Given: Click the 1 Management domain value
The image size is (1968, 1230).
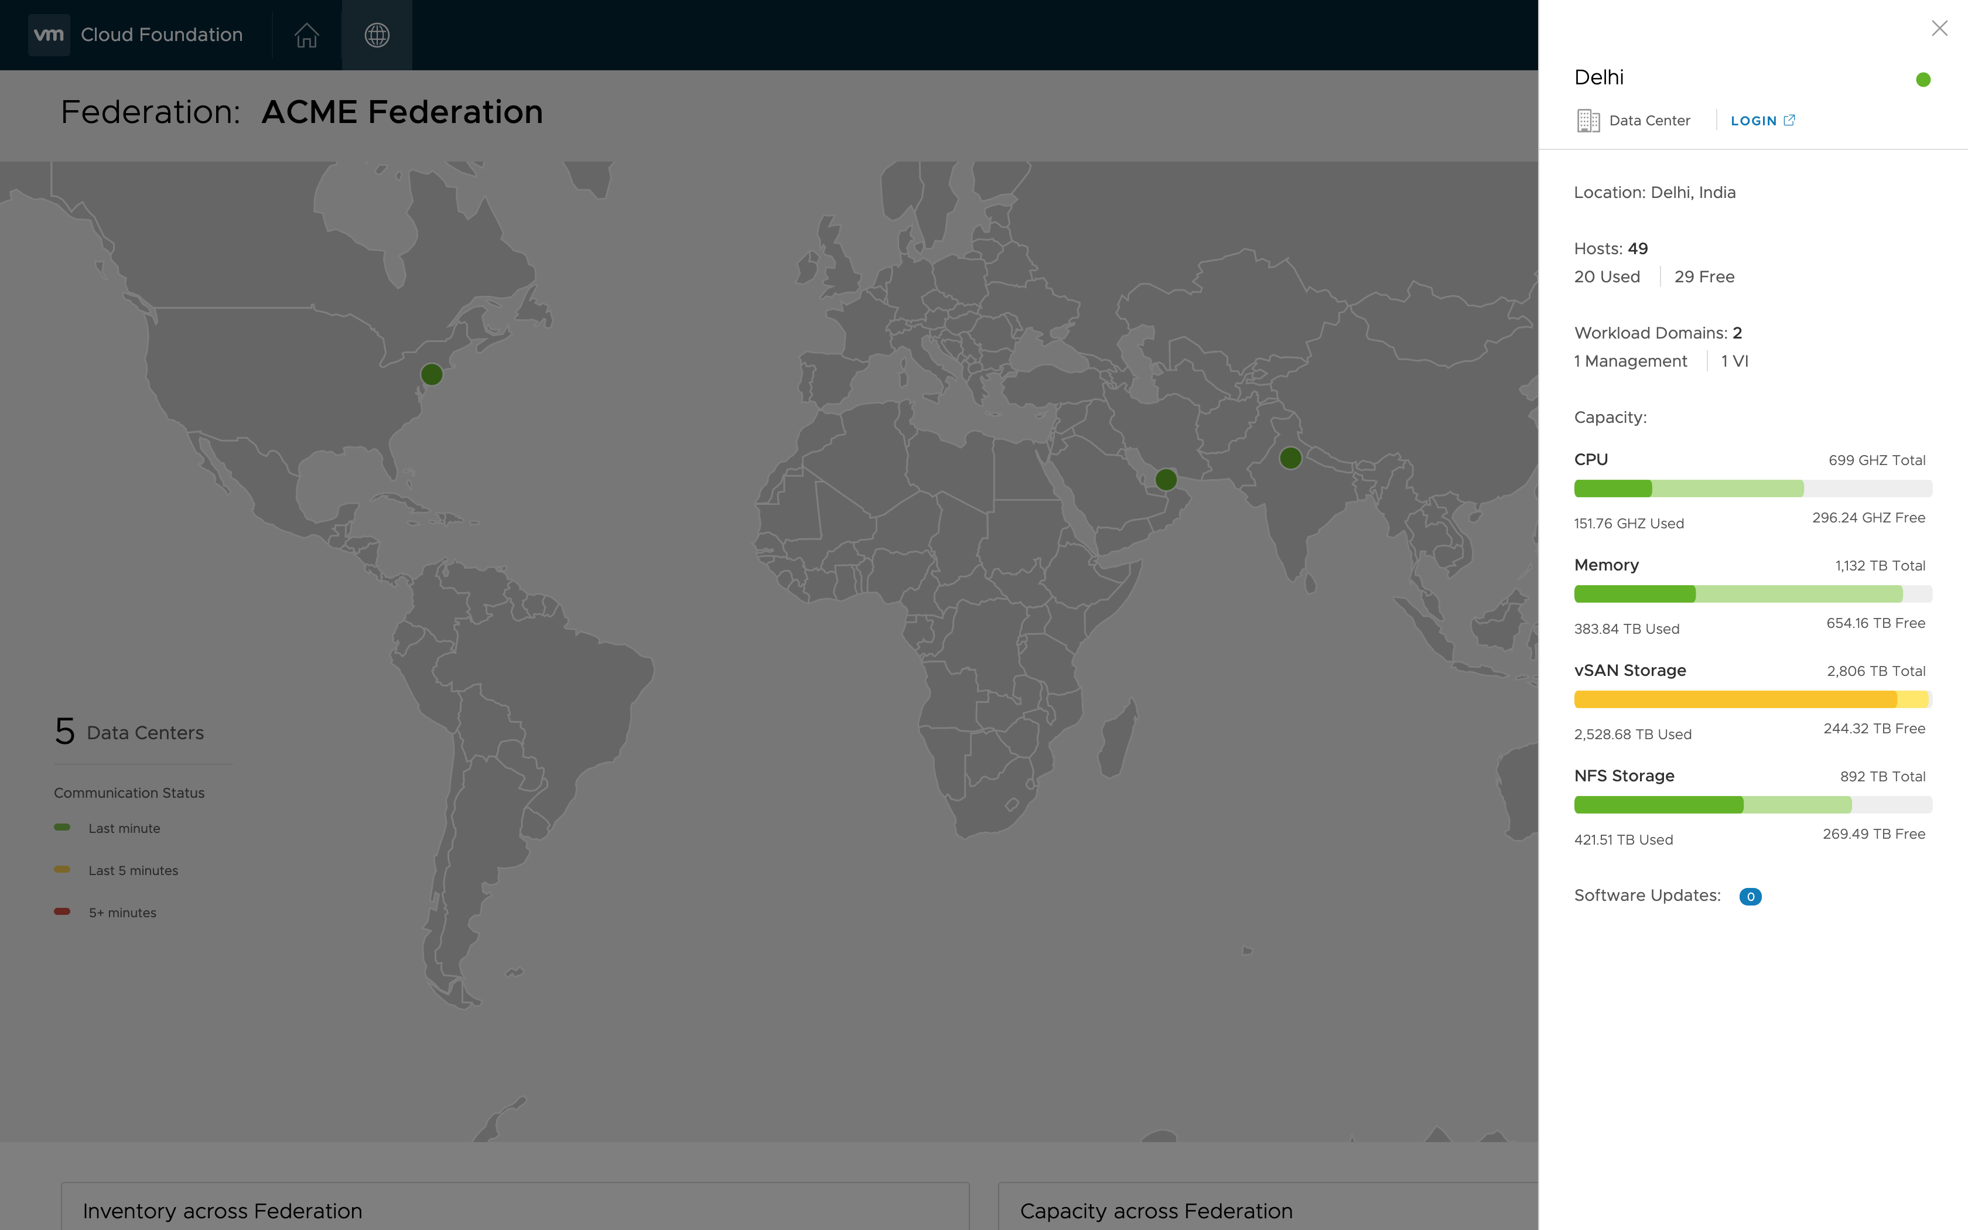Looking at the screenshot, I should click(x=1631, y=361).
